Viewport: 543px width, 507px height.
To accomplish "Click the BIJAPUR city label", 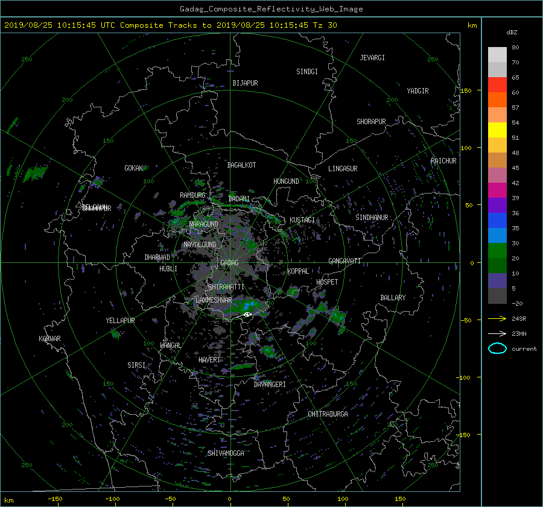I will click(x=245, y=83).
